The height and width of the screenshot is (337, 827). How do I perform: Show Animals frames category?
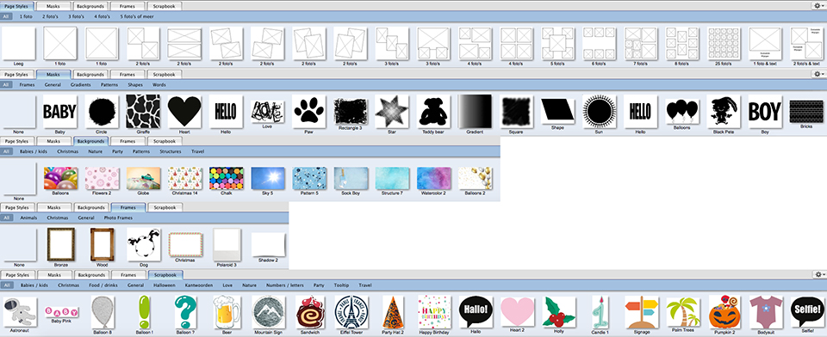[x=29, y=218]
